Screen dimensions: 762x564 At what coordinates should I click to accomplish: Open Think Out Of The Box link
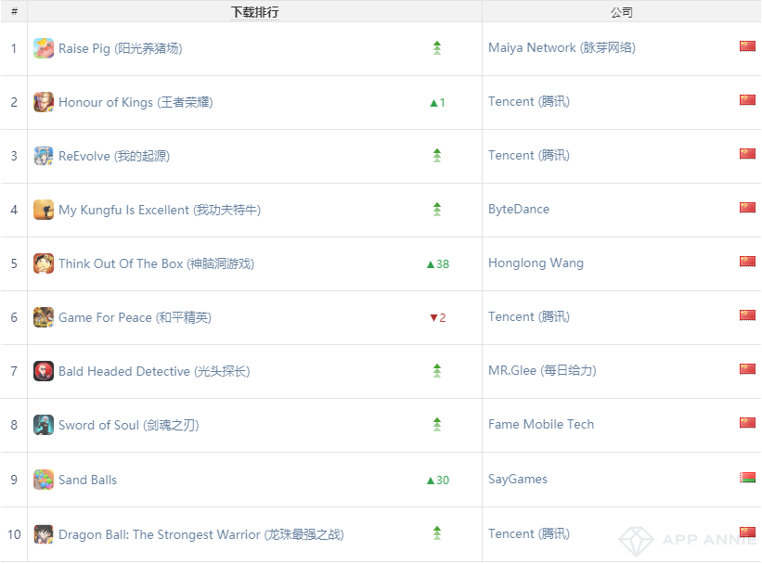pos(156,264)
